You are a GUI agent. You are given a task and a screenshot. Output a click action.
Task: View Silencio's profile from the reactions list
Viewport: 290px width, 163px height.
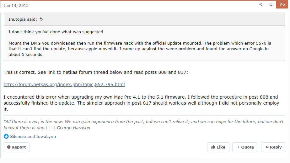point(18,137)
